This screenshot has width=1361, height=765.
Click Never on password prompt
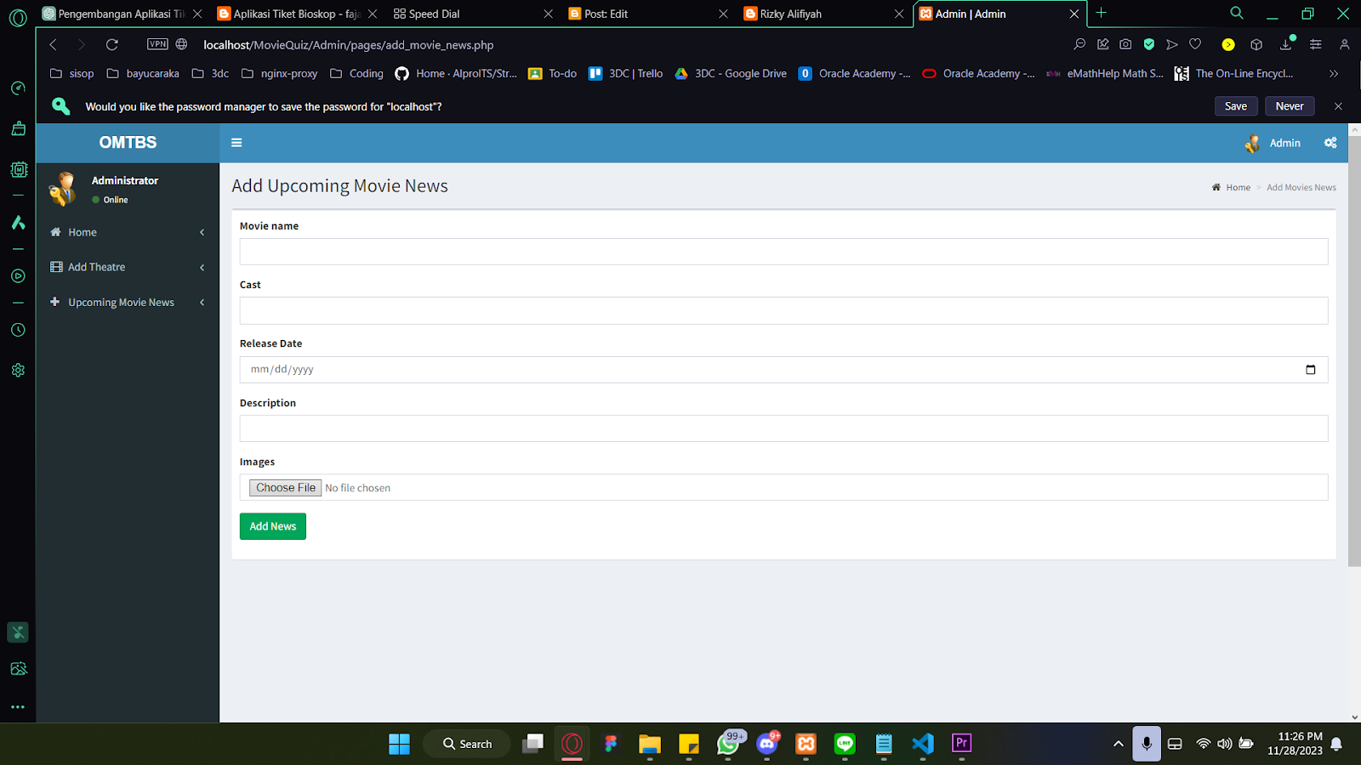pyautogui.click(x=1290, y=106)
